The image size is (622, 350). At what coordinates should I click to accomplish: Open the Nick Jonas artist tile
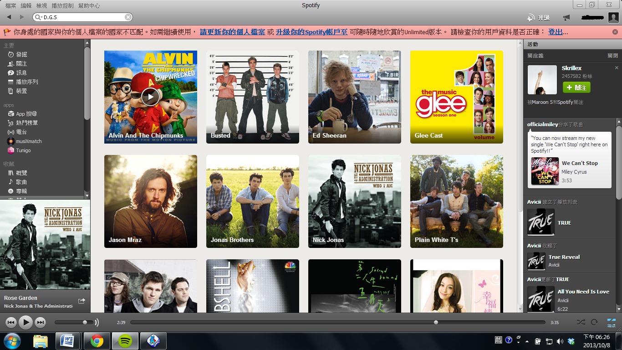[x=355, y=201]
